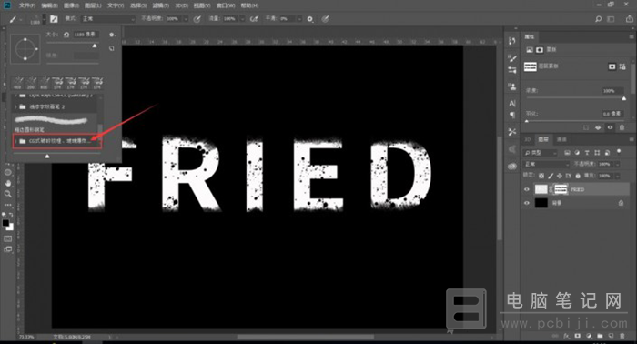637x344 pixels.
Task: Toggle mask visibility eye in Properties
Action: [610, 127]
